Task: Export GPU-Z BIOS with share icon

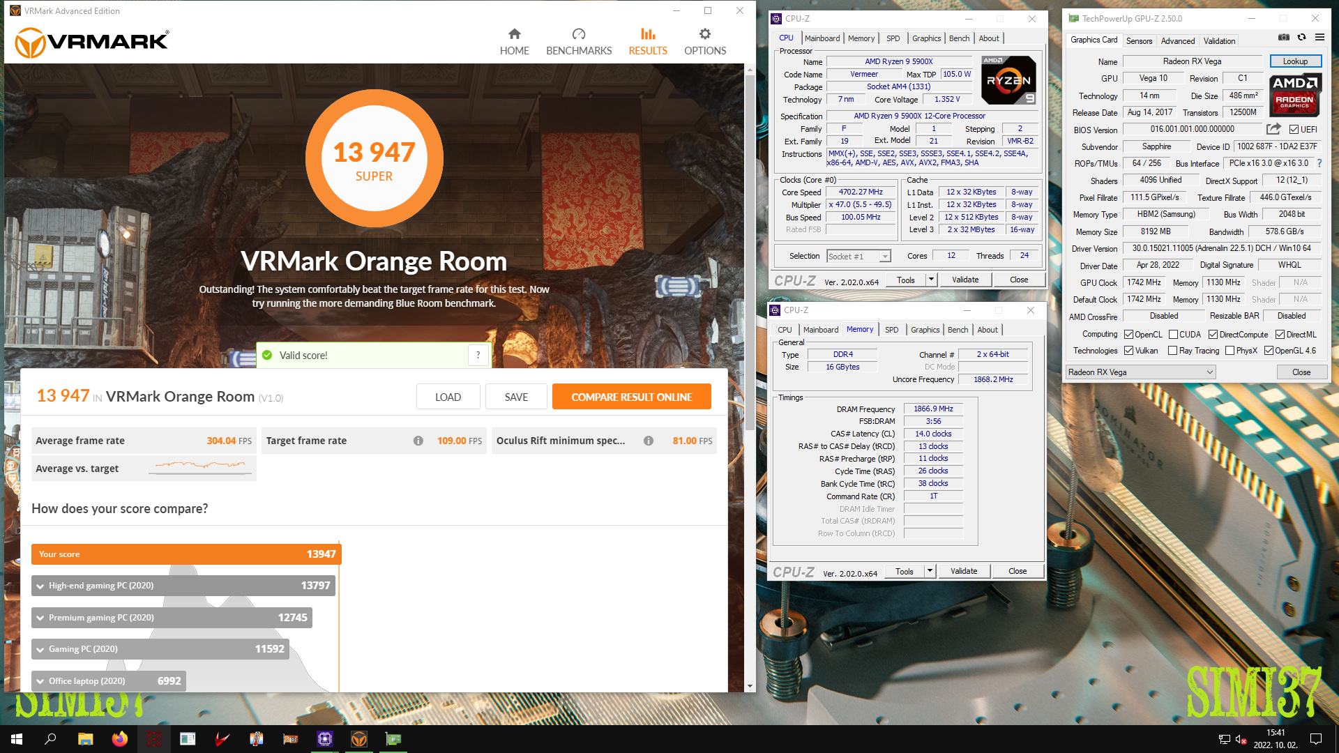Action: click(x=1273, y=129)
